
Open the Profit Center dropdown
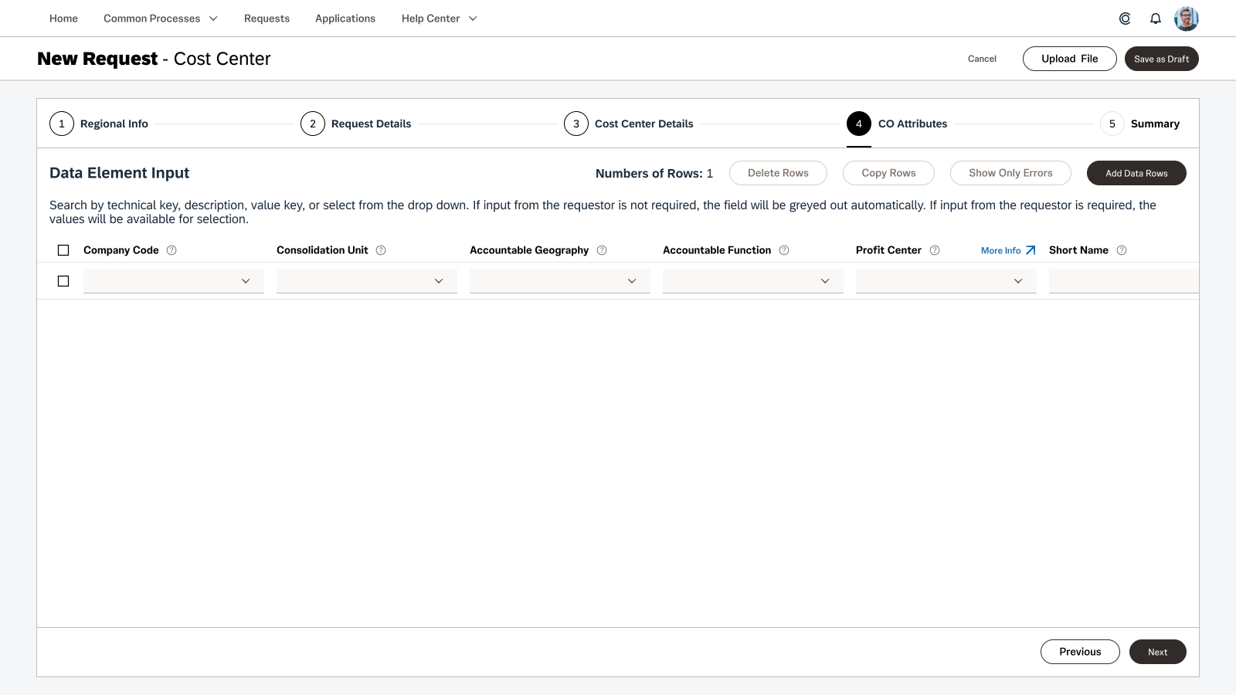click(946, 281)
